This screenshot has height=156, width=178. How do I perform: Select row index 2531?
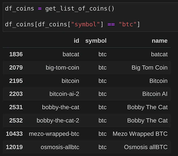[16, 107]
